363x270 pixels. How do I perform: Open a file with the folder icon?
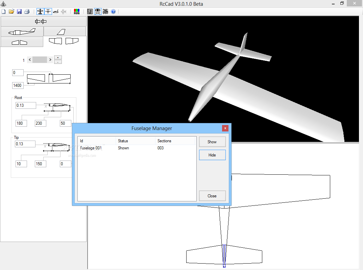point(11,11)
